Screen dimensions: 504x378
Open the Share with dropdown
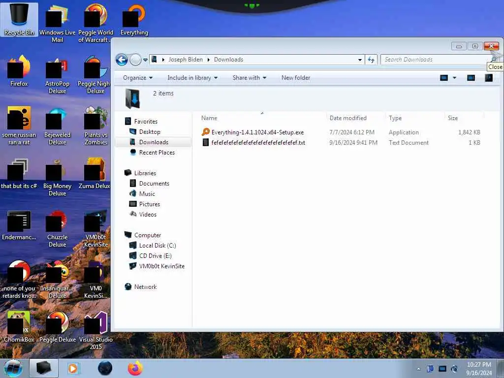pos(249,78)
